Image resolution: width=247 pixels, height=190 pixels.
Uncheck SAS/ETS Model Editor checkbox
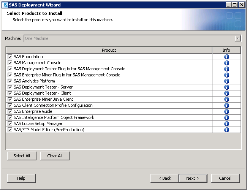click(x=10, y=130)
